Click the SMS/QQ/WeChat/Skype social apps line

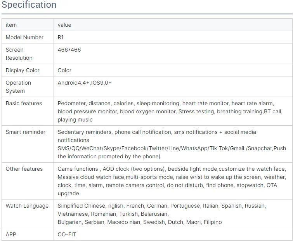[172, 148]
